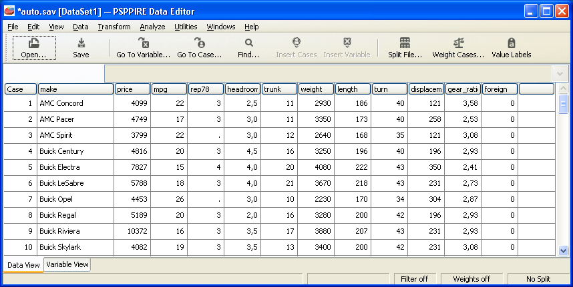The height and width of the screenshot is (287, 573).
Task: Select the mpg column header
Action: click(169, 89)
